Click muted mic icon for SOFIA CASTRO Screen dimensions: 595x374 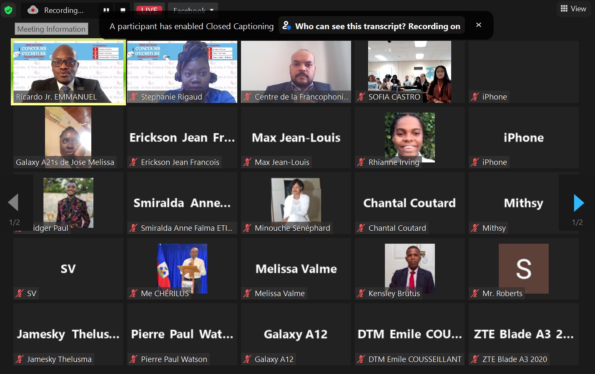point(361,97)
